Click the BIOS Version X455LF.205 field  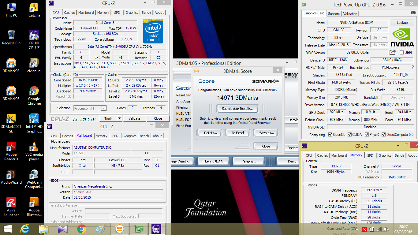[118, 192]
